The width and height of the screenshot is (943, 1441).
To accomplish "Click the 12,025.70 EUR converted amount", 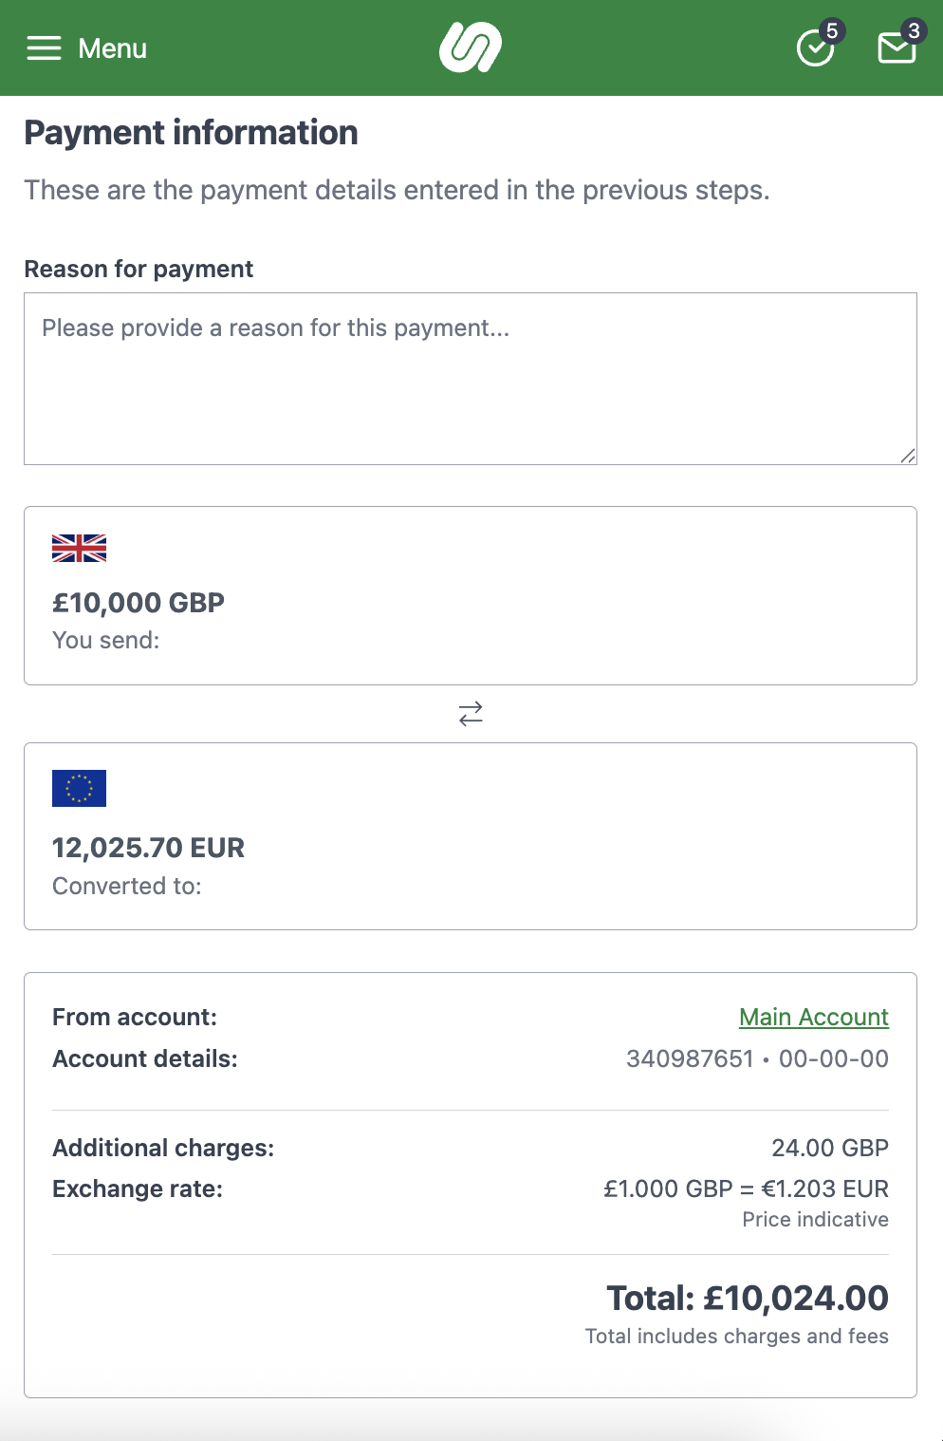I will 148,848.
